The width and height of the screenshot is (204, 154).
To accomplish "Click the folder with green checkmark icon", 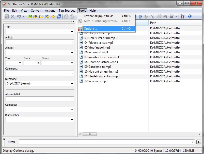I will pyautogui.click(x=30, y=16).
